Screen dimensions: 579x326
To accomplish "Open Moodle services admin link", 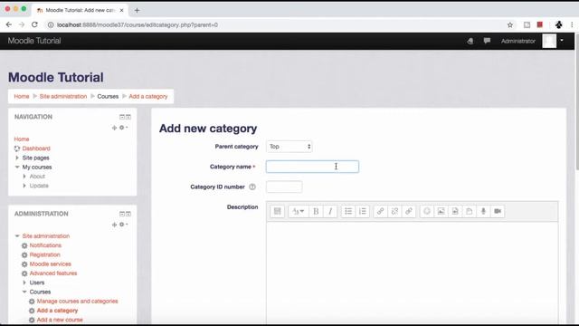I will click(x=51, y=264).
